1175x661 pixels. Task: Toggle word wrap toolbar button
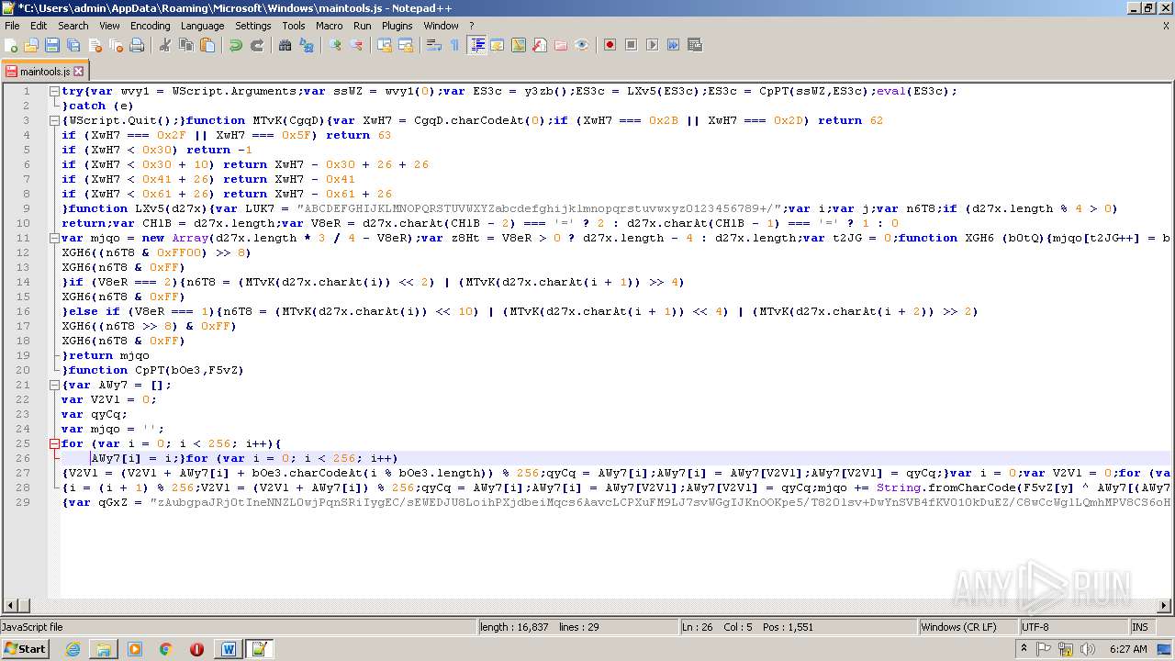434,45
